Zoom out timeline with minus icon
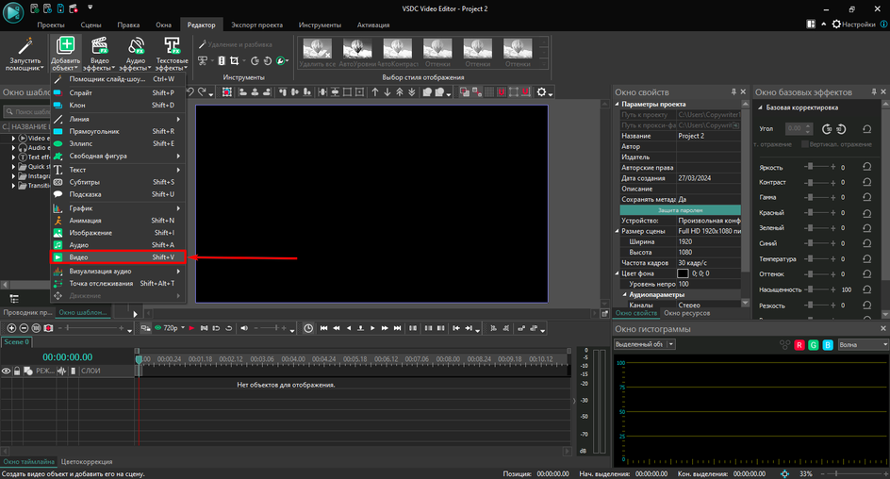 (24, 328)
